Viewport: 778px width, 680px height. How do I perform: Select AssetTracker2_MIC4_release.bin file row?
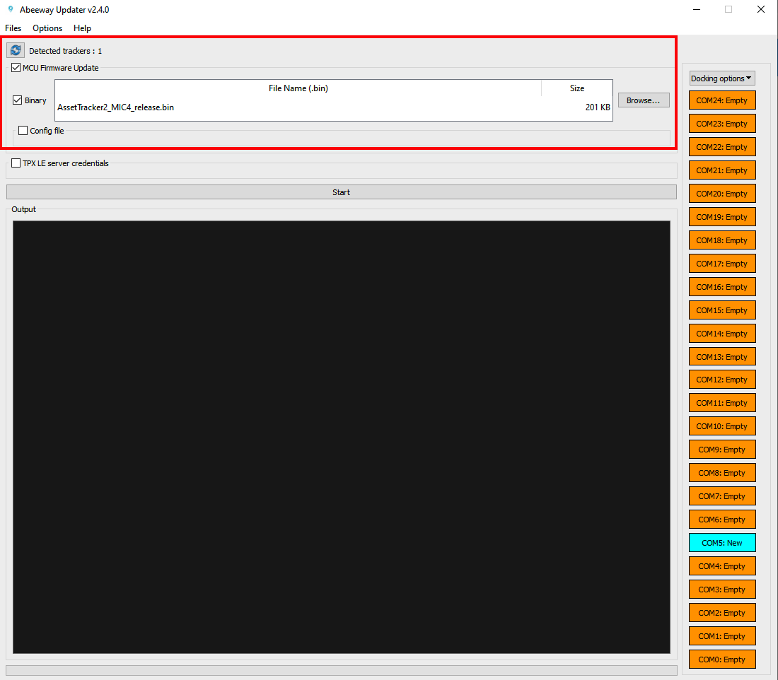click(333, 107)
